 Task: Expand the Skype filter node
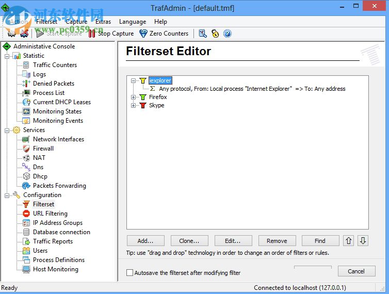[133, 105]
